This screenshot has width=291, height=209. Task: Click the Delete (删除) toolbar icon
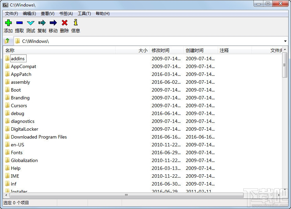(x=64, y=22)
